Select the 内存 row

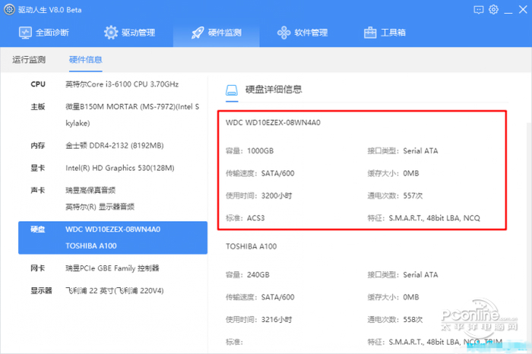click(112, 145)
